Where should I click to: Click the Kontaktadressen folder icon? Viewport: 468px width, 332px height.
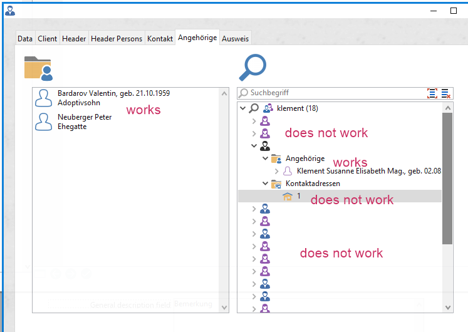pos(276,184)
